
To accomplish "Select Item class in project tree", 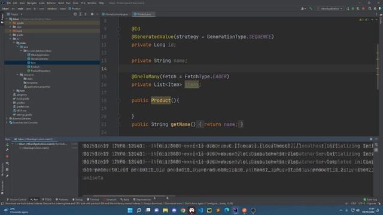I will [34, 63].
